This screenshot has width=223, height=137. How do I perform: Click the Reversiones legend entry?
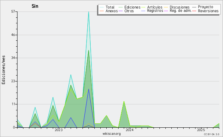coord(208,11)
